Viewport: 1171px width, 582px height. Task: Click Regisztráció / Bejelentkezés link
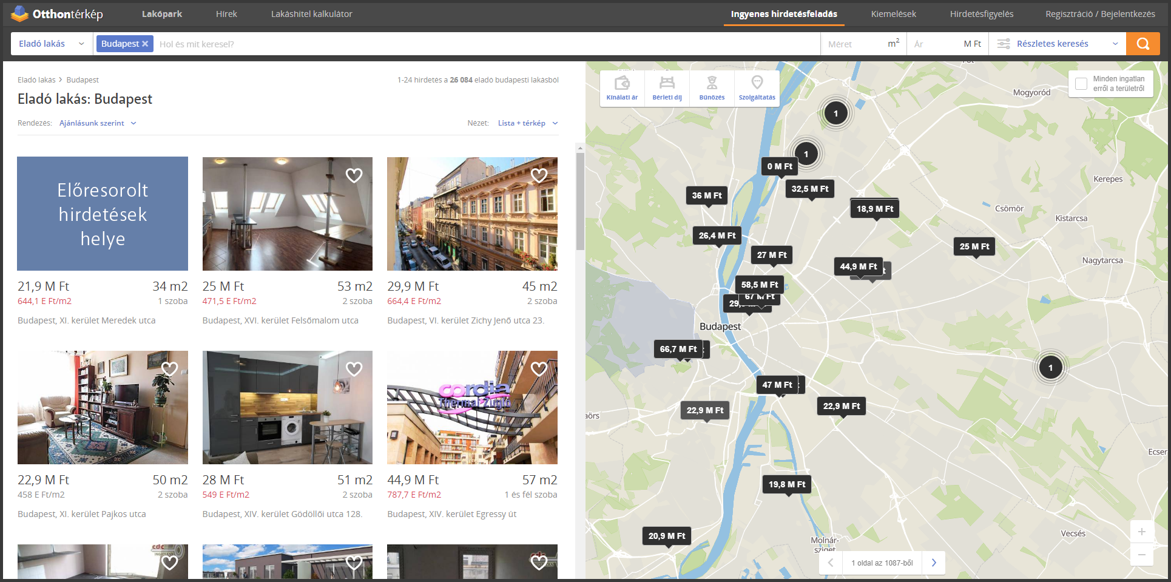[x=1100, y=14]
